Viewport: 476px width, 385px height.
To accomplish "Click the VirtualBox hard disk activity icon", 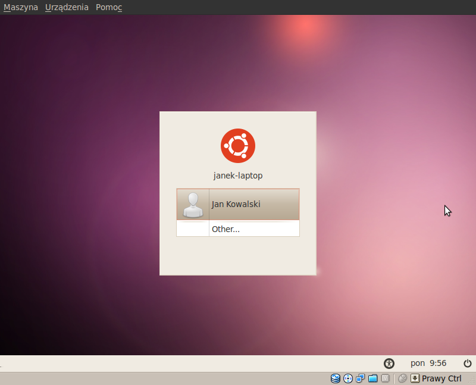I will pos(336,378).
